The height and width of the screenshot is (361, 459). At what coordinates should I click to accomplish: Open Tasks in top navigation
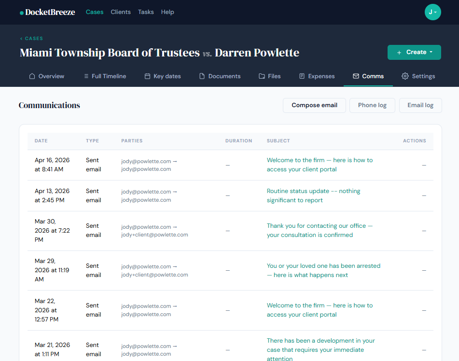(x=146, y=12)
